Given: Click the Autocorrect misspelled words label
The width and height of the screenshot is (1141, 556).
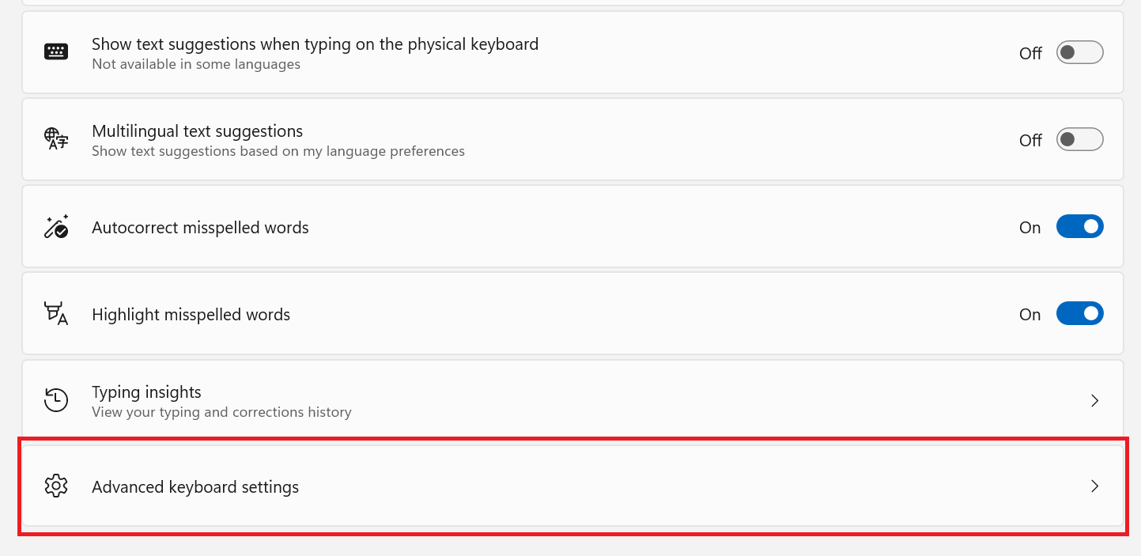Looking at the screenshot, I should [200, 228].
